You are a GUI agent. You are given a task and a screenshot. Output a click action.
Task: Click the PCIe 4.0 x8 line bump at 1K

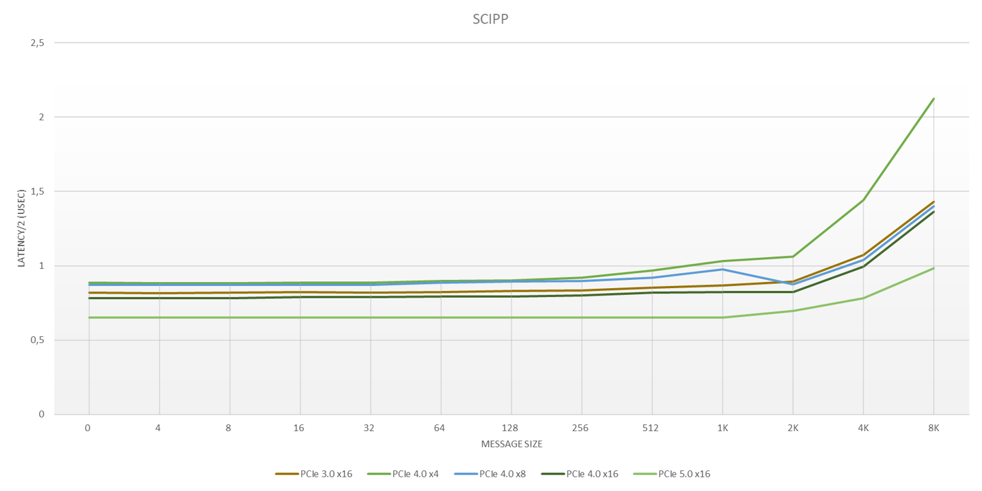(x=722, y=269)
